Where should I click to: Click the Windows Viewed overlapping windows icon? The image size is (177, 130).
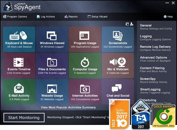pos(52,36)
